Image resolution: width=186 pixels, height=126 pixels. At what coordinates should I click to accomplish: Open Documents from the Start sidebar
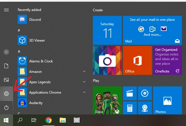pos(6,66)
